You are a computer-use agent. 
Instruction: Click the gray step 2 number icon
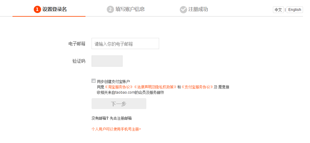(x=110, y=9)
